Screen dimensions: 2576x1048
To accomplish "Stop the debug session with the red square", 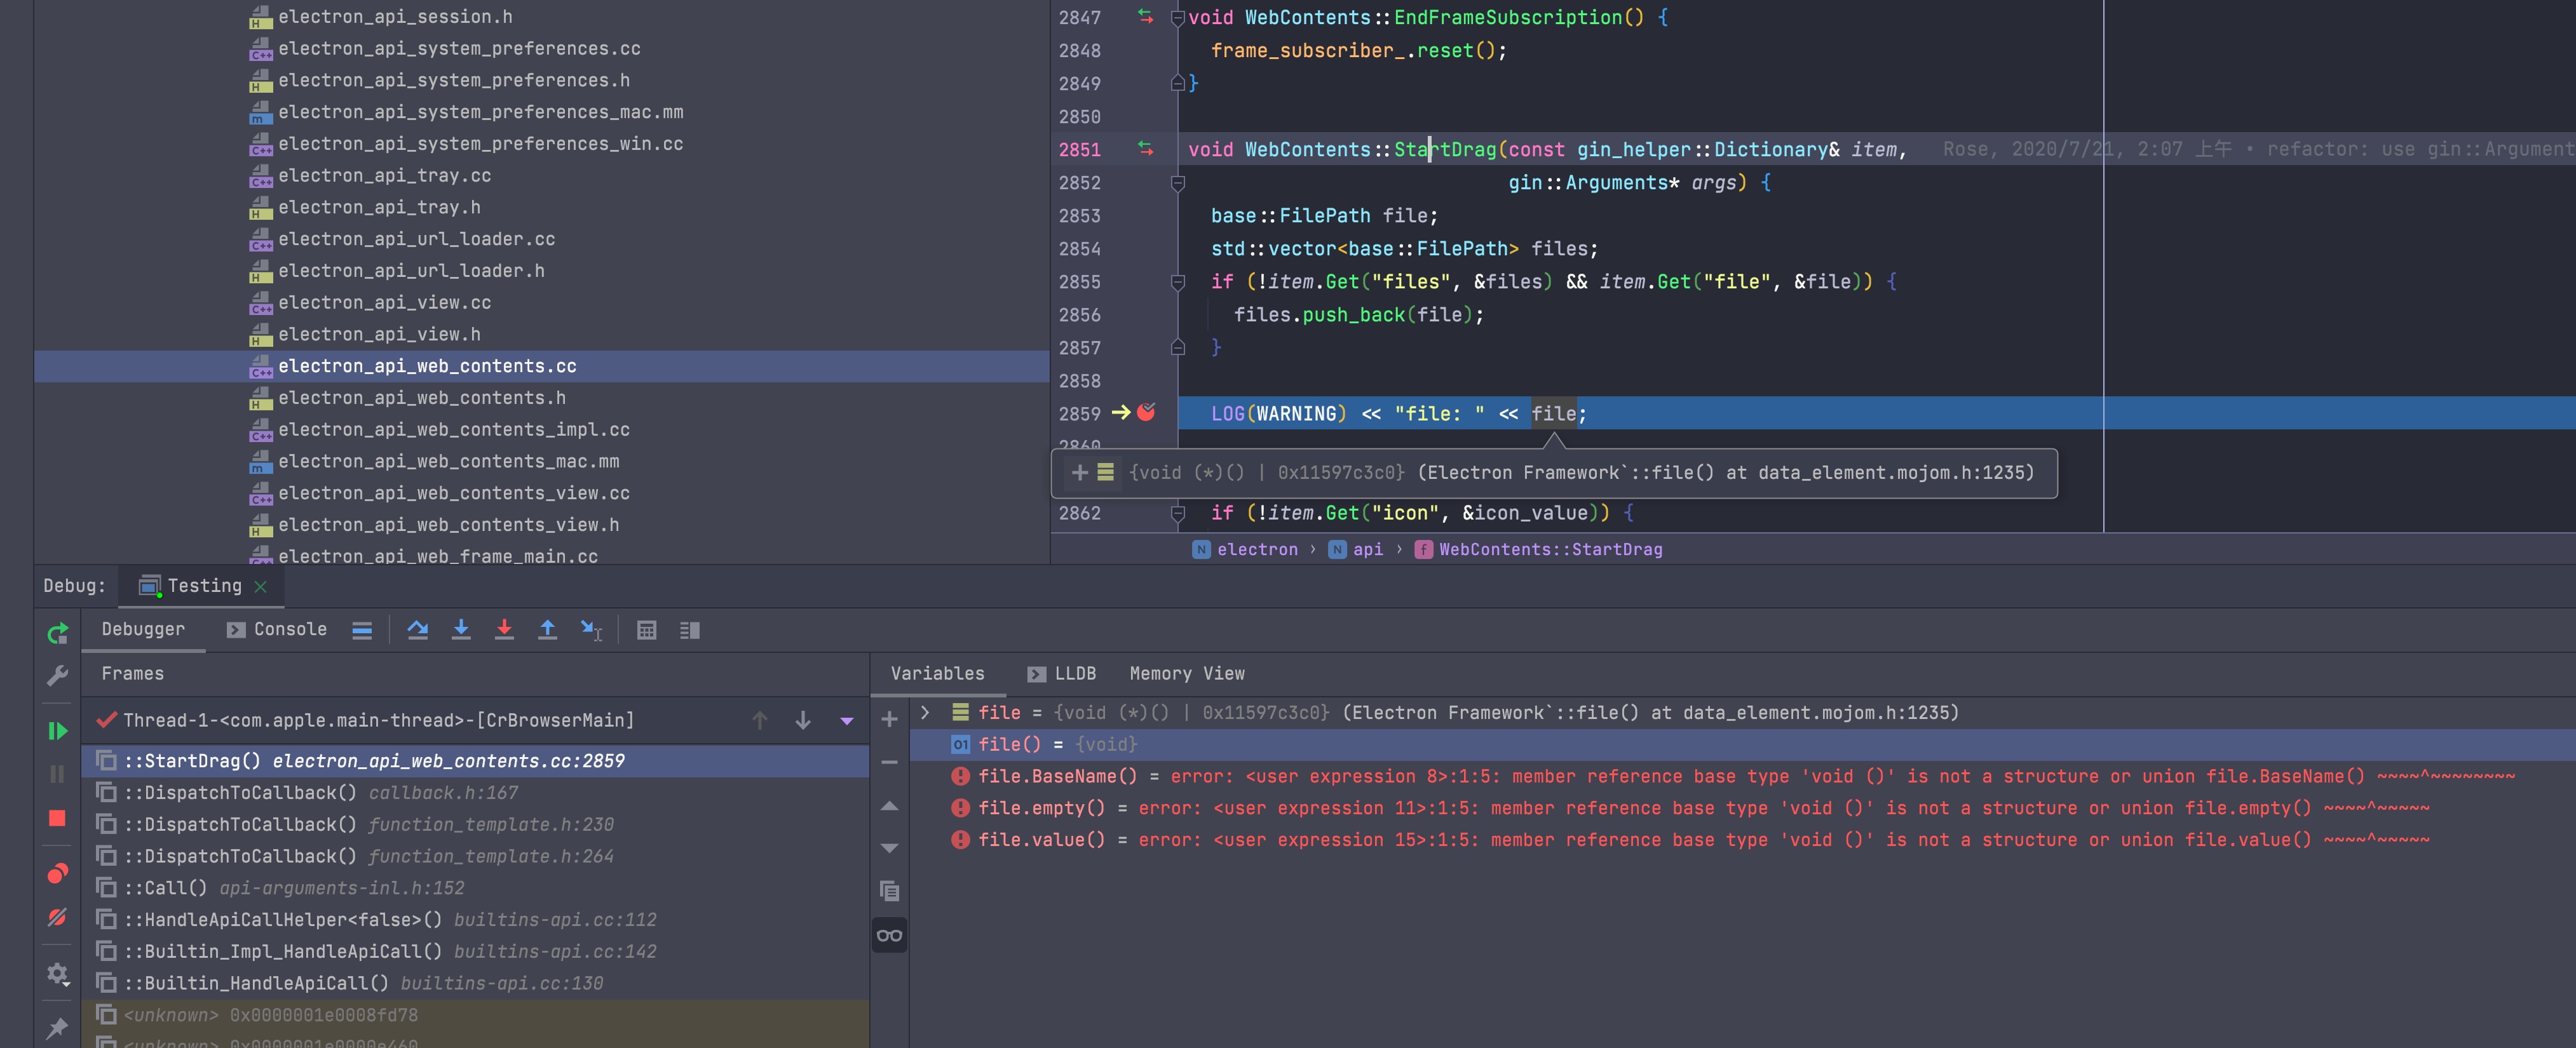I will (x=57, y=818).
